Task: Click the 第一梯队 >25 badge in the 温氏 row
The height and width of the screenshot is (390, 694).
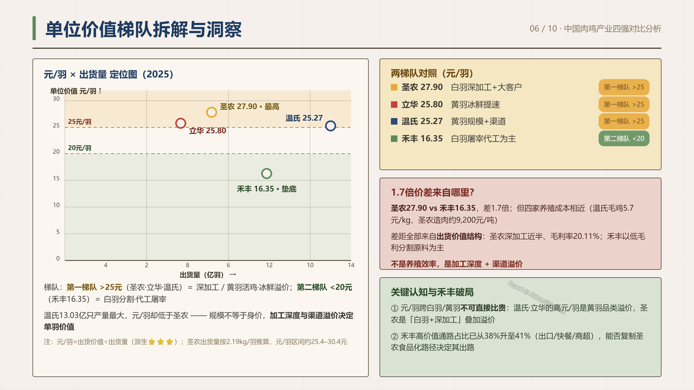Action: point(624,121)
